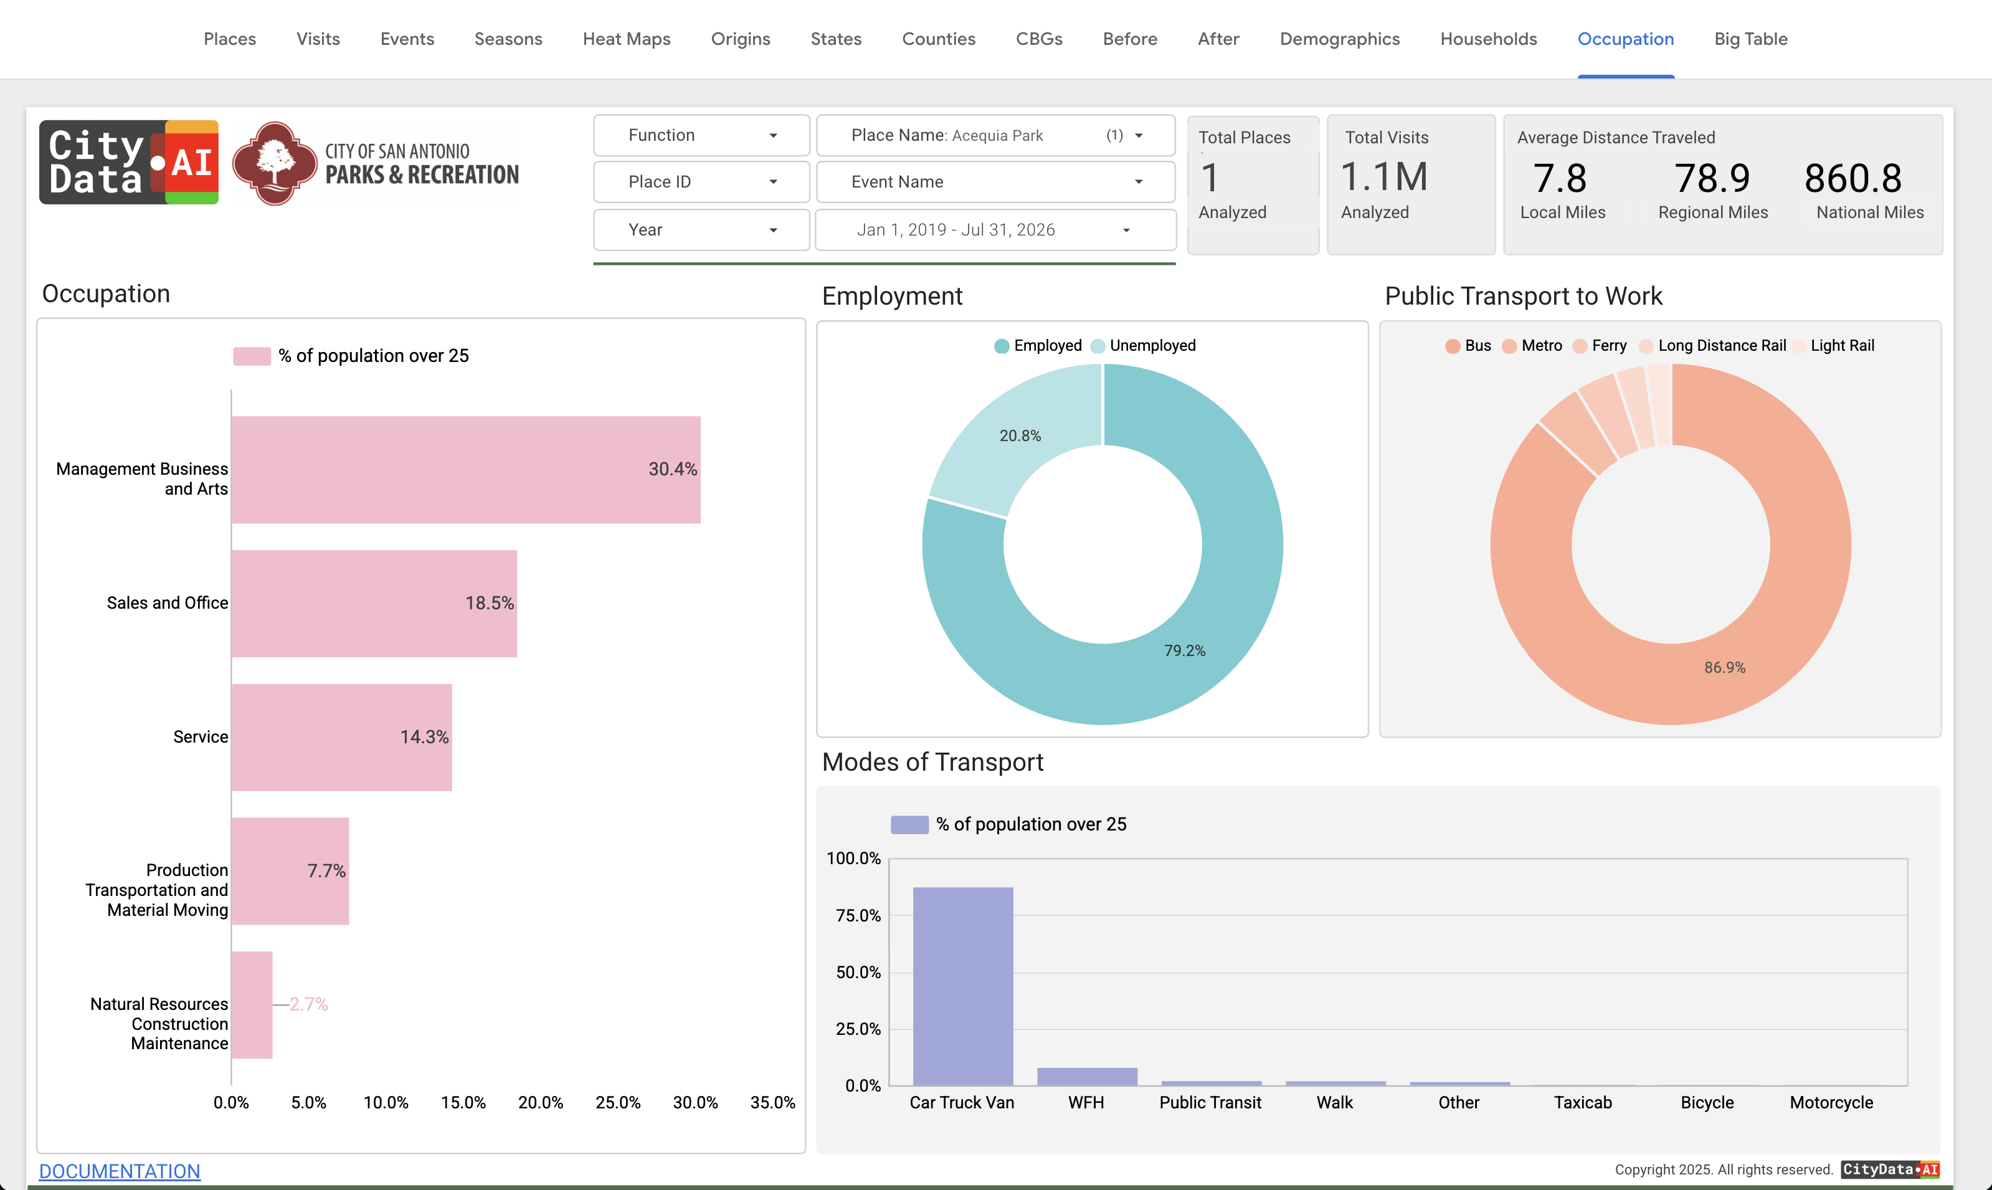Click the Management Business and Arts bar

point(466,470)
